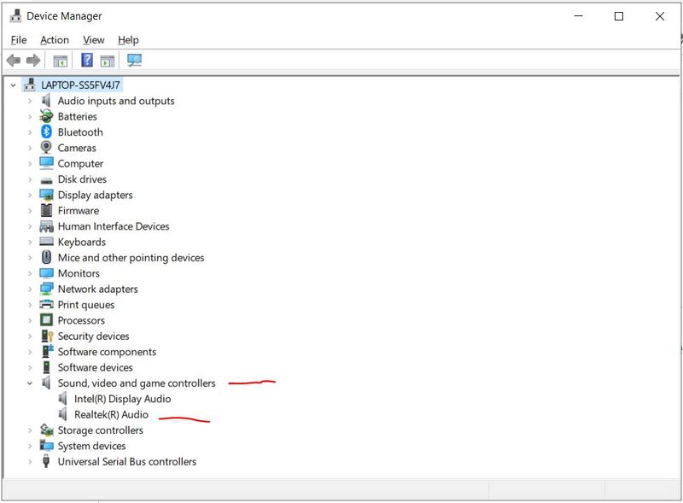Select the Keyboards label
Image resolution: width=683 pixels, height=503 pixels.
tap(81, 242)
